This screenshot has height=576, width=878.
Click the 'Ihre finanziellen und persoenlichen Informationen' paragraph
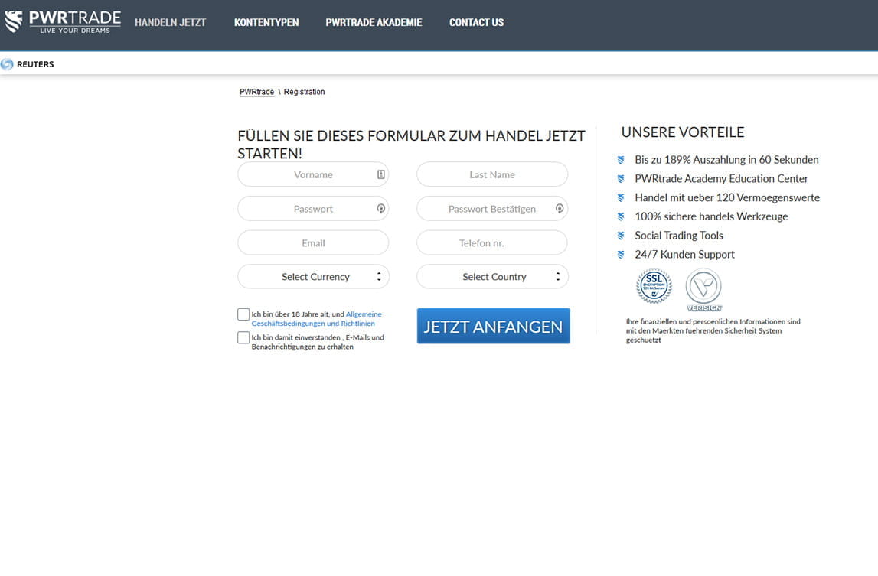click(713, 330)
